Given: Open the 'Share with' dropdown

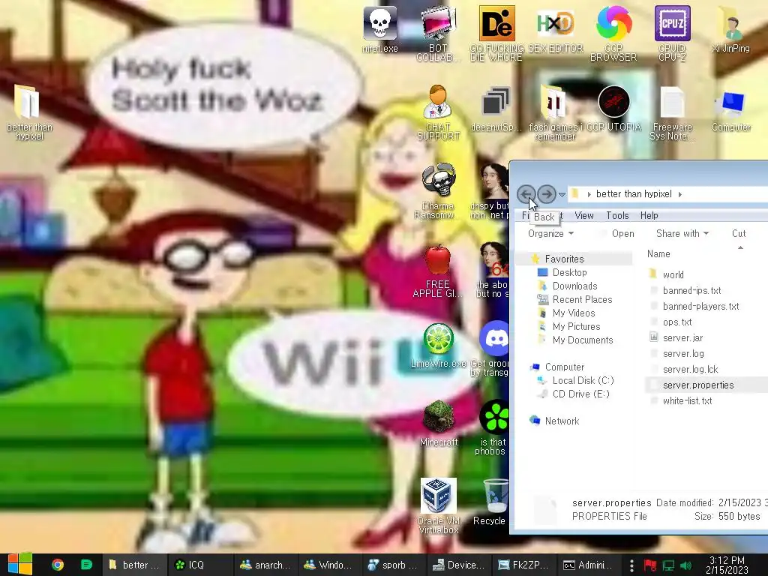Looking at the screenshot, I should (x=682, y=234).
